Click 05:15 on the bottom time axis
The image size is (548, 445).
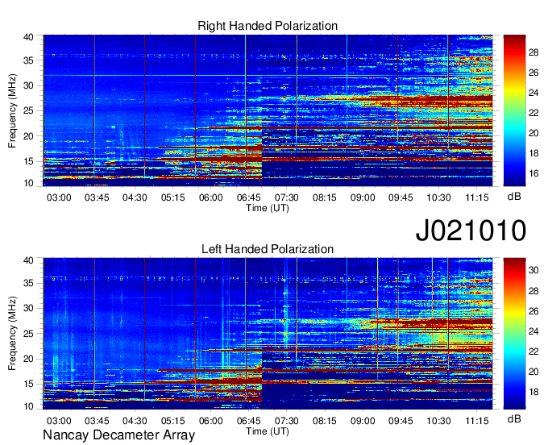point(172,421)
